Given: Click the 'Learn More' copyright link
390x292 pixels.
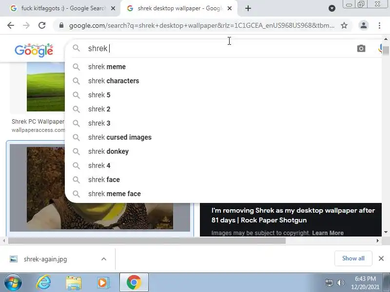Looking at the screenshot, I should click(x=328, y=233).
